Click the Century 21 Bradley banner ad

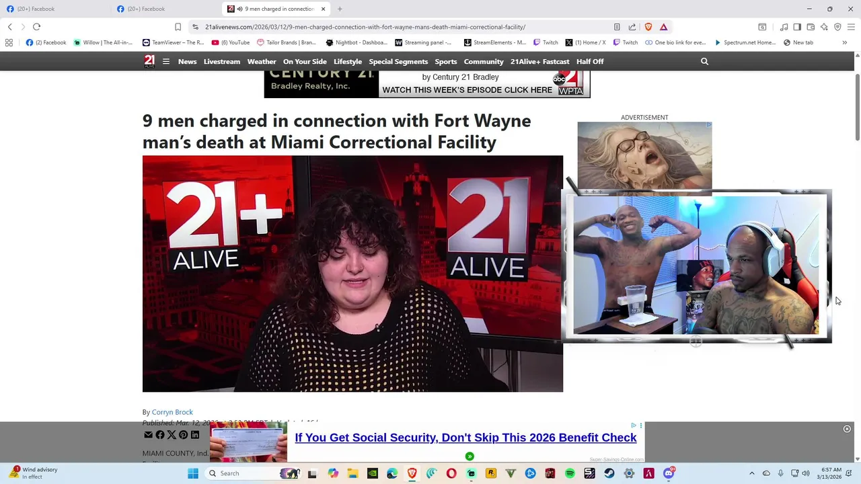(427, 84)
